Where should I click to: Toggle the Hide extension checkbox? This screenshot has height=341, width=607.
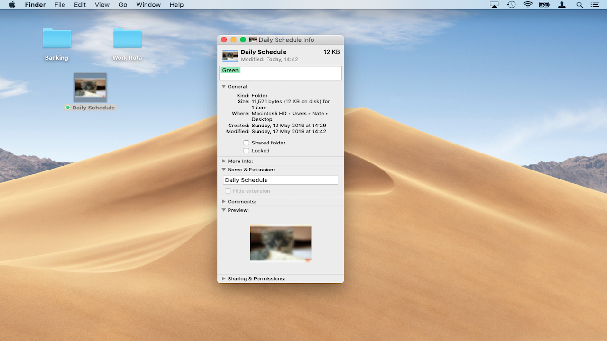228,191
